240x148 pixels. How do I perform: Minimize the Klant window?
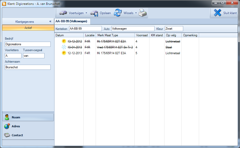[216, 3]
